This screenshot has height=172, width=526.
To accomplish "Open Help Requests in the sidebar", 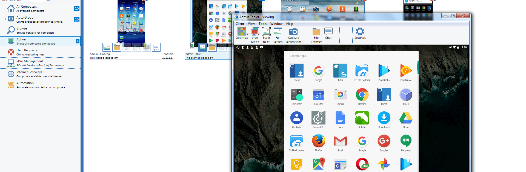I will point(40,52).
